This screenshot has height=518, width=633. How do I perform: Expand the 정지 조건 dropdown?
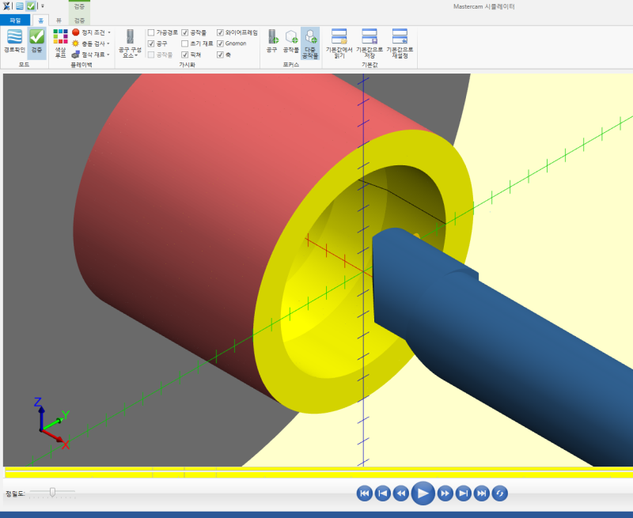pyautogui.click(x=108, y=32)
